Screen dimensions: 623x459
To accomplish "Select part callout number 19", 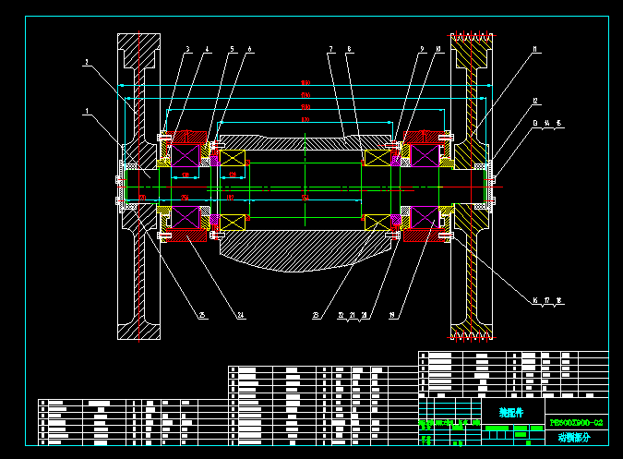I will [392, 315].
